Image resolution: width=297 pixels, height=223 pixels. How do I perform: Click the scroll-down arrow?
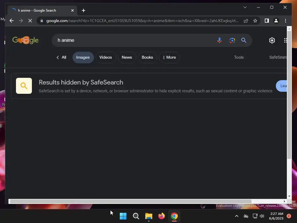pos(289,196)
